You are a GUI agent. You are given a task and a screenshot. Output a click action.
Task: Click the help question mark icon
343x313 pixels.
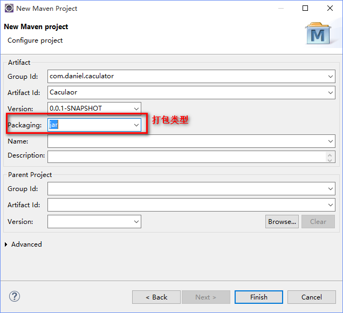[x=15, y=296]
